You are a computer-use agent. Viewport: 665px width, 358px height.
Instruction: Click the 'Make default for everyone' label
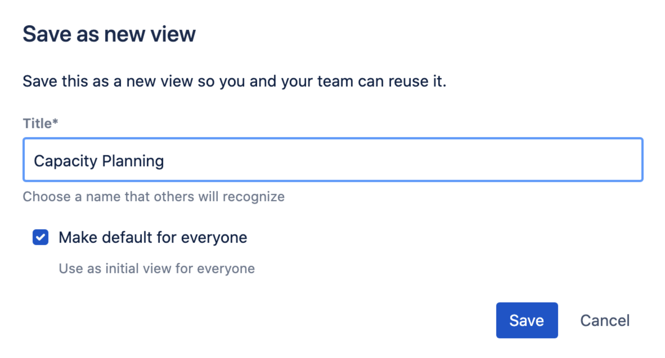[153, 237]
